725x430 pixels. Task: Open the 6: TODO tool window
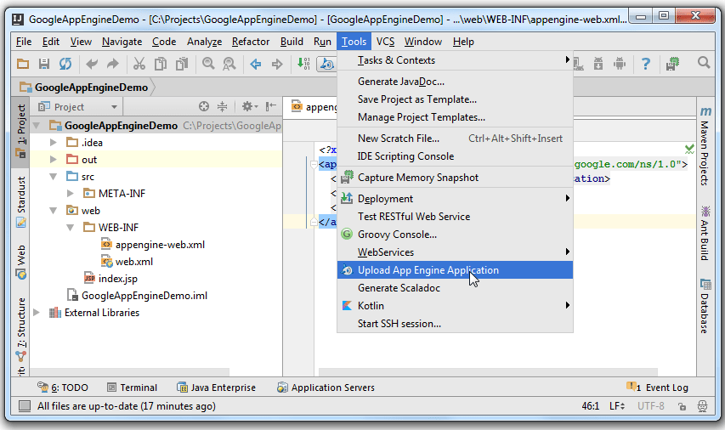click(62, 388)
